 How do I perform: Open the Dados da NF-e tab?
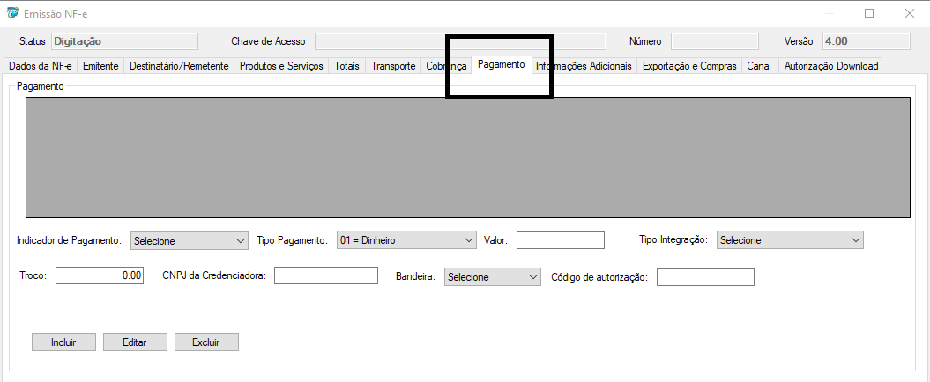tap(41, 66)
